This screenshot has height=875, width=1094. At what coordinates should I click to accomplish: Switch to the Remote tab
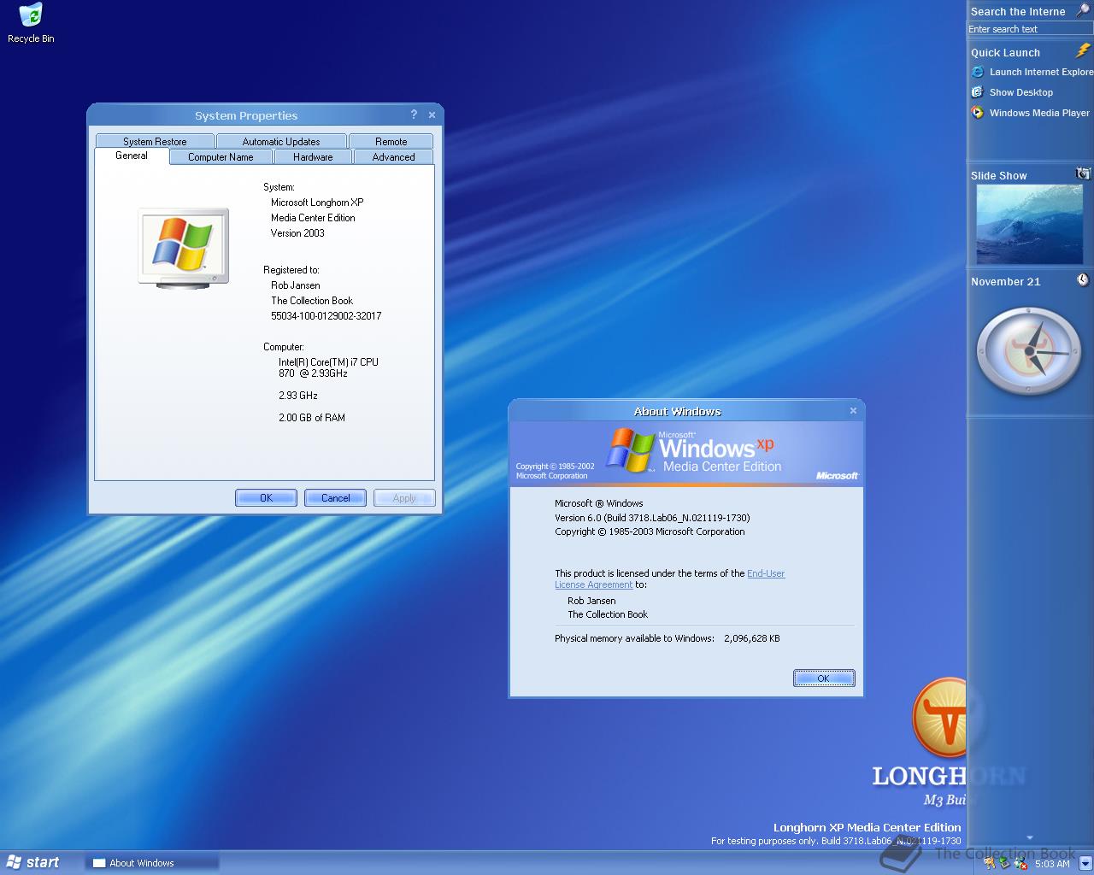pyautogui.click(x=391, y=141)
